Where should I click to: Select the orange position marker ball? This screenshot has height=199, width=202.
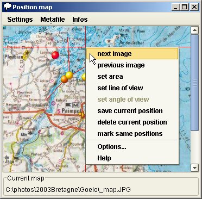pyautogui.click(x=65, y=79)
